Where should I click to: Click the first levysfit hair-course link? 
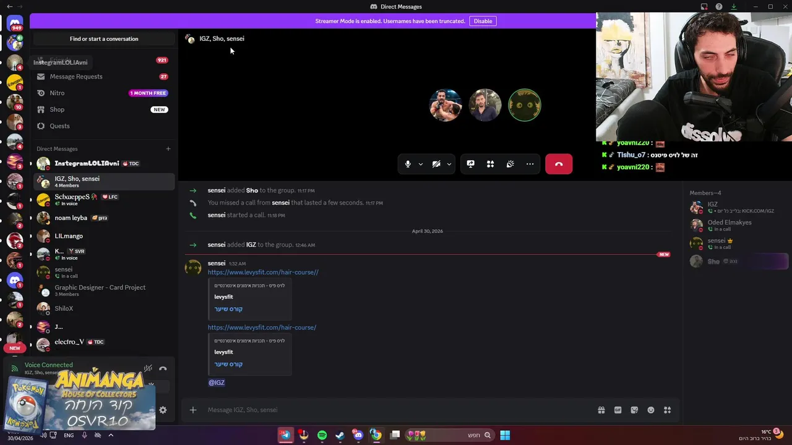tap(263, 272)
